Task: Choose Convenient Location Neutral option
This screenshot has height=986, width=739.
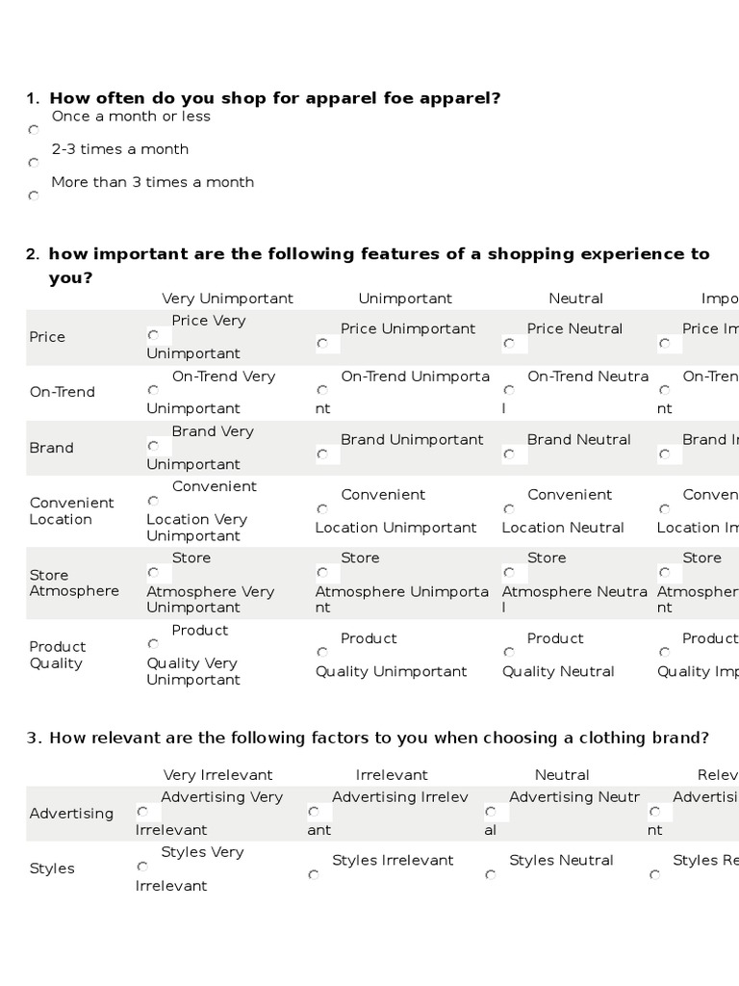Action: pyautogui.click(x=509, y=508)
